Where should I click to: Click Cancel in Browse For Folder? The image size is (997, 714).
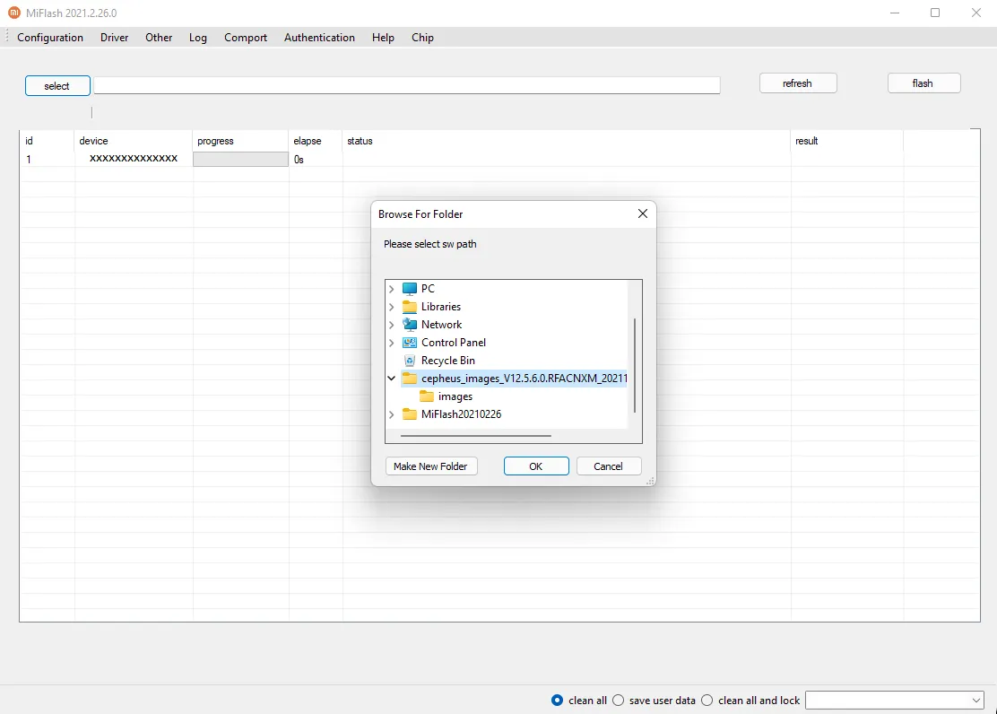(x=609, y=466)
